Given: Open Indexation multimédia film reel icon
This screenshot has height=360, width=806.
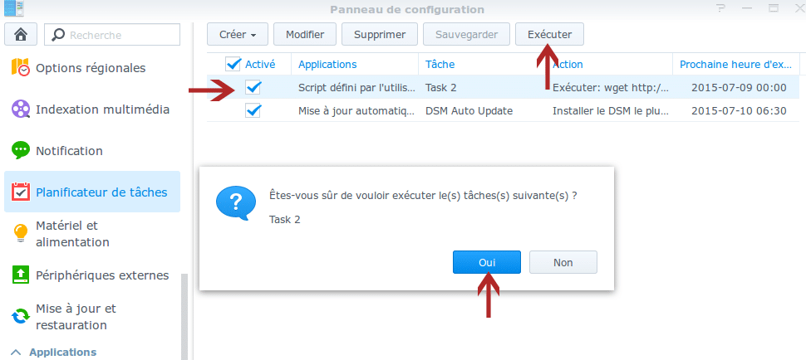Looking at the screenshot, I should point(21,109).
